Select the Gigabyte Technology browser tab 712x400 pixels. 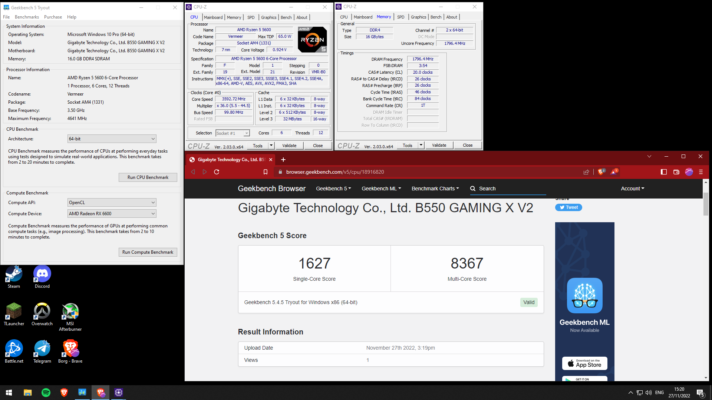pos(231,160)
